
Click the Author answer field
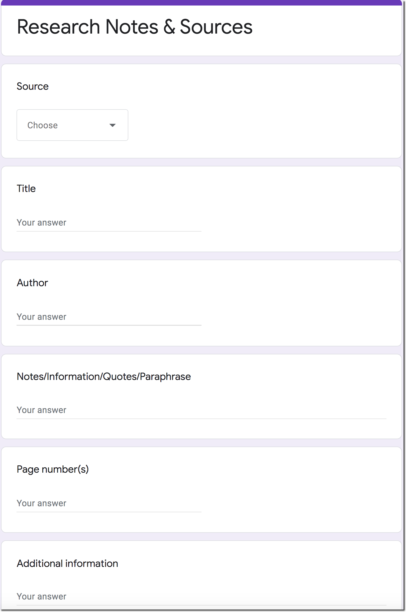tap(109, 317)
